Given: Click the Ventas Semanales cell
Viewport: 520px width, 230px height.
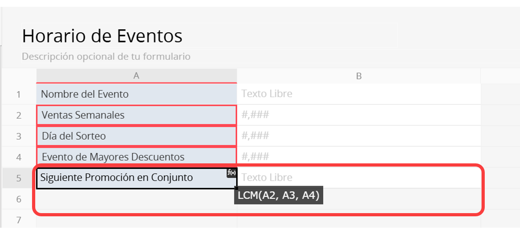Looking at the screenshot, I should coord(136,115).
